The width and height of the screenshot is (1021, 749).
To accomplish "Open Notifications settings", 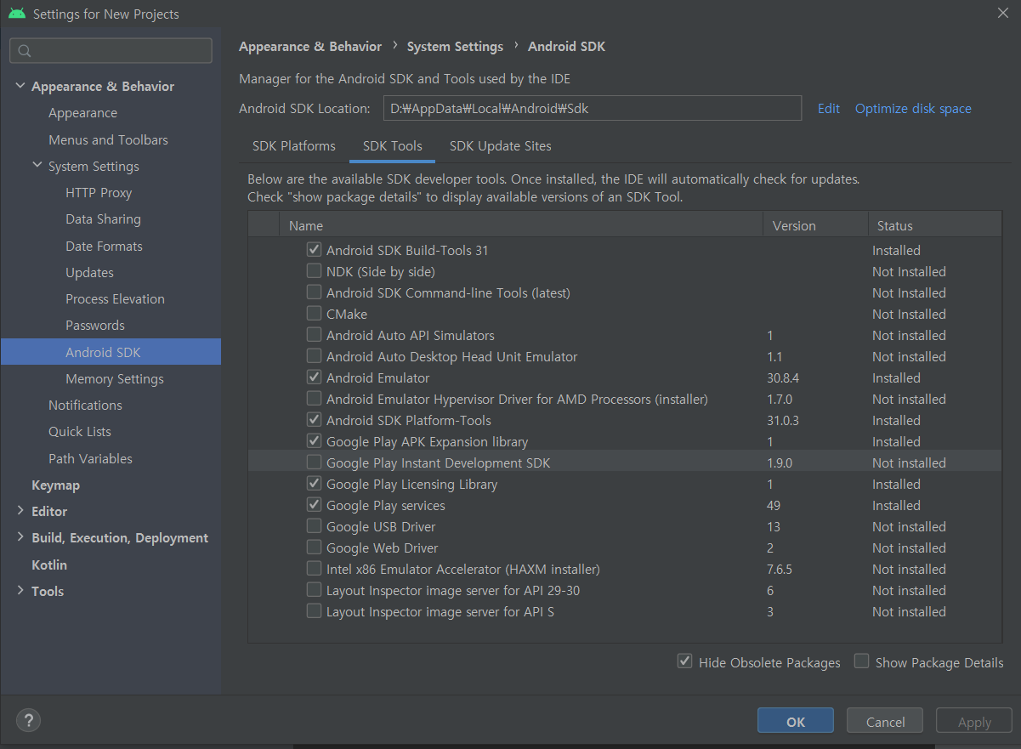I will point(85,405).
